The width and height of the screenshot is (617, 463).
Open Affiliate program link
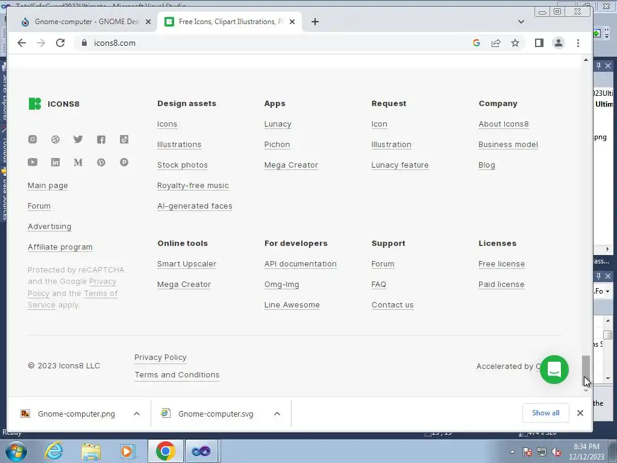coord(60,247)
